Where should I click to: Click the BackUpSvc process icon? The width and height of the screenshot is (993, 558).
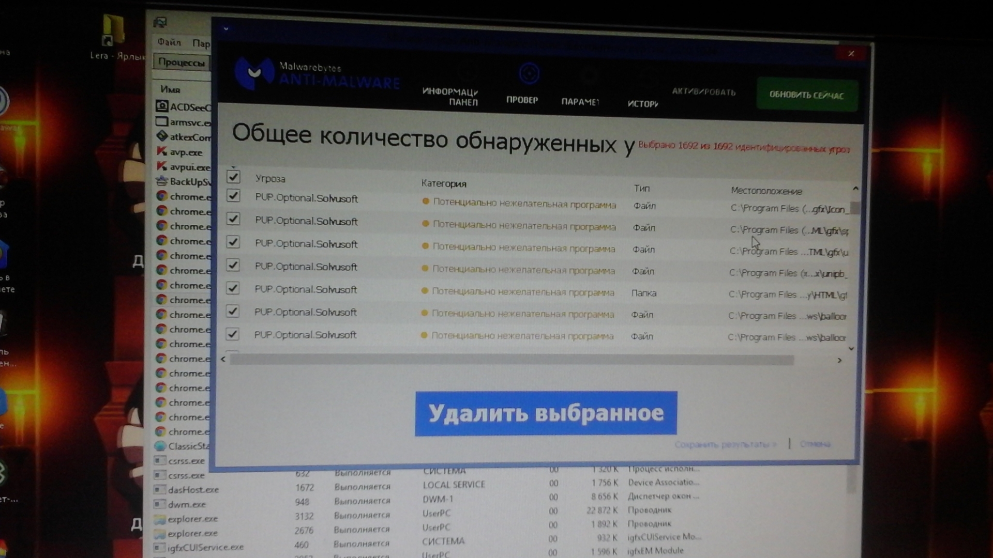click(162, 181)
